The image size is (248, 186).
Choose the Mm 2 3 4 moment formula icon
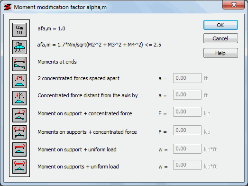19,47
